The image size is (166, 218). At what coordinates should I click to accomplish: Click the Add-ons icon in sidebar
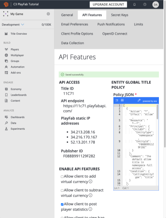point(6,73)
